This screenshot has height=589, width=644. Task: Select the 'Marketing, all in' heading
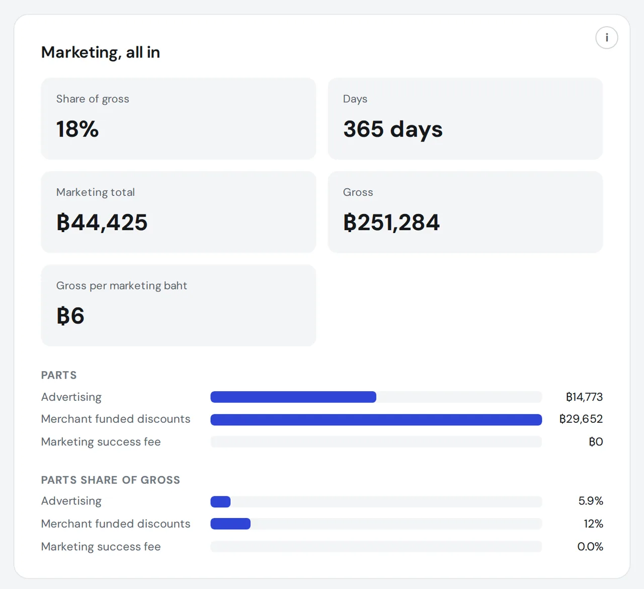pyautogui.click(x=101, y=52)
